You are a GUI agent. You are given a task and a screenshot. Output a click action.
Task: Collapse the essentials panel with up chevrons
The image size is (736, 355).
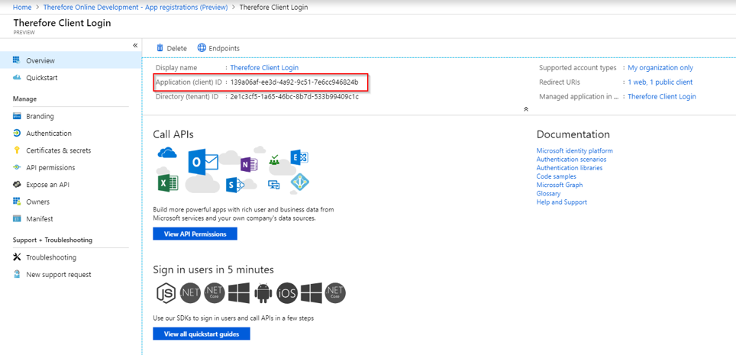[x=526, y=109]
